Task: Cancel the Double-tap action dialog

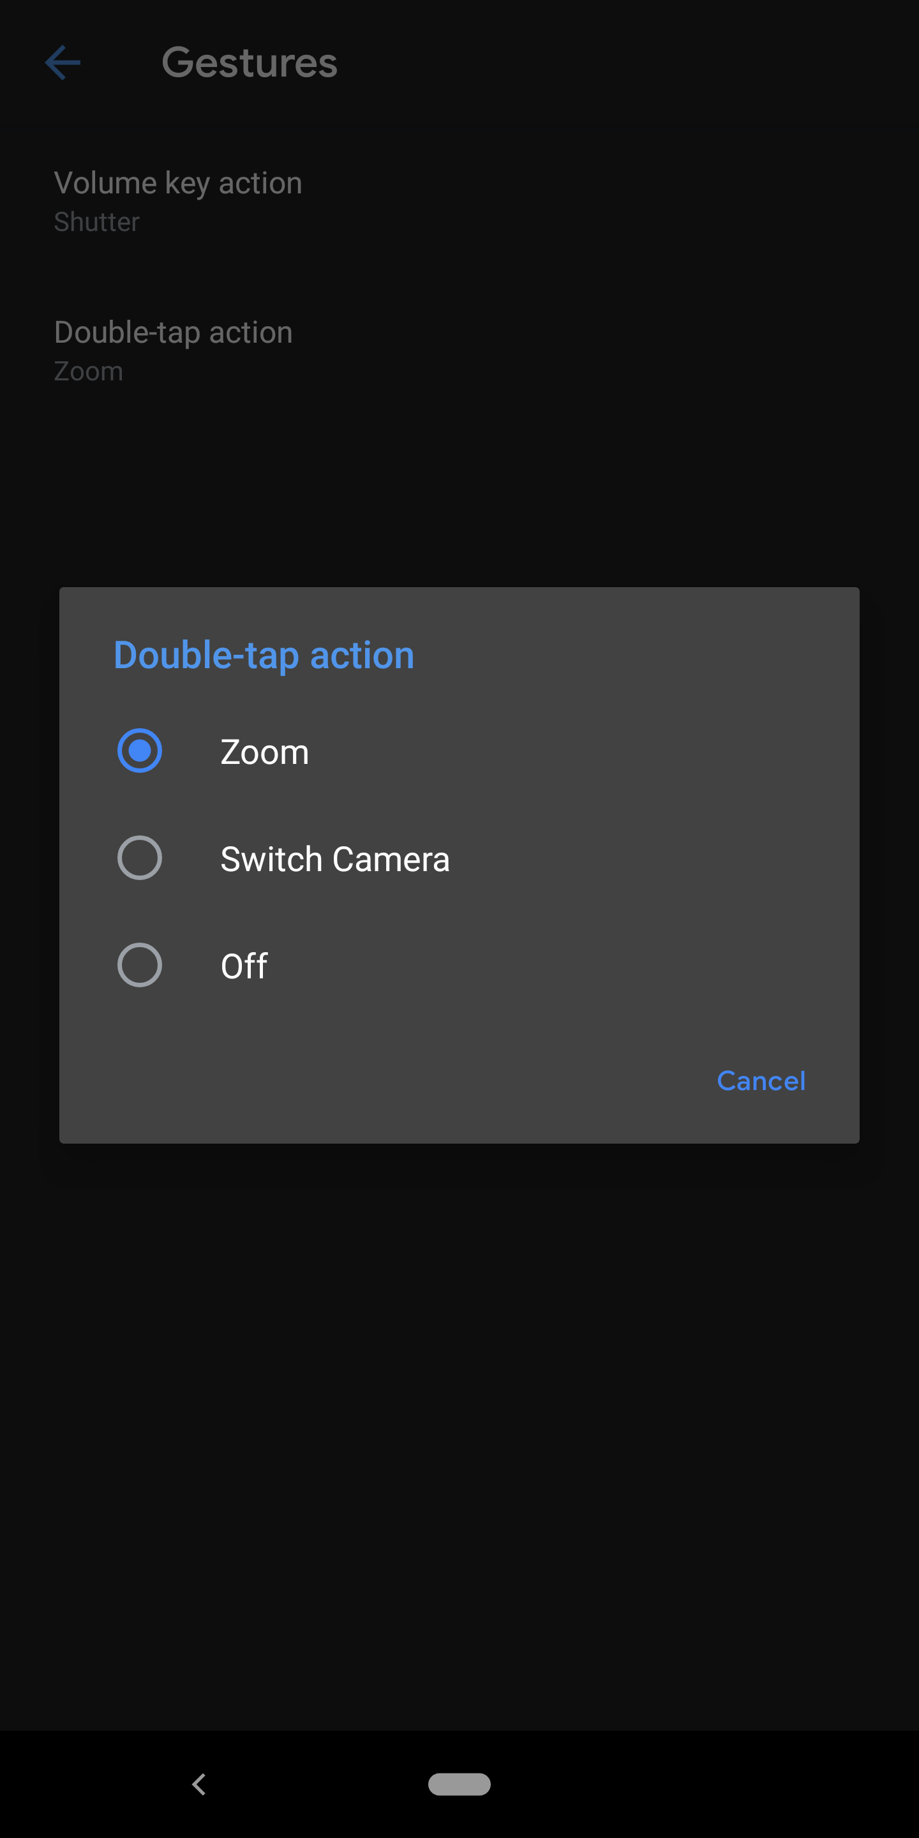Action: click(761, 1081)
